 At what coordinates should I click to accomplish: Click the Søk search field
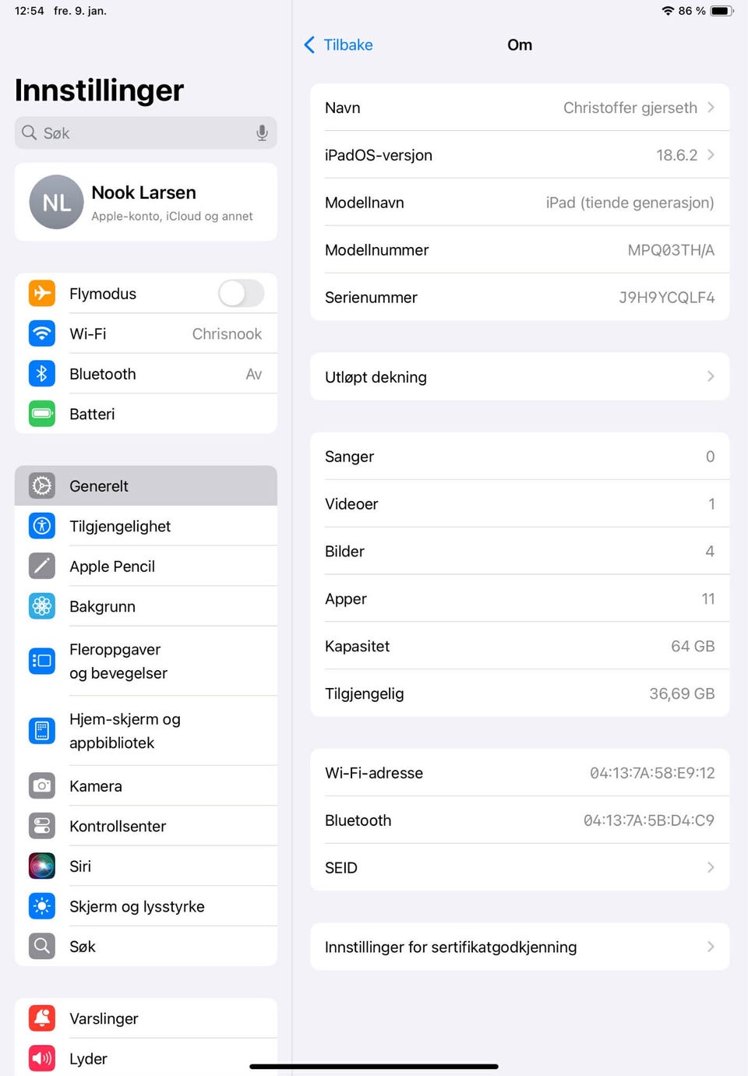point(146,133)
